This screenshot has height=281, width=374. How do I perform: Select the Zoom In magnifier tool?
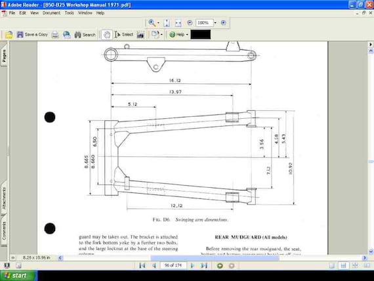(152, 23)
